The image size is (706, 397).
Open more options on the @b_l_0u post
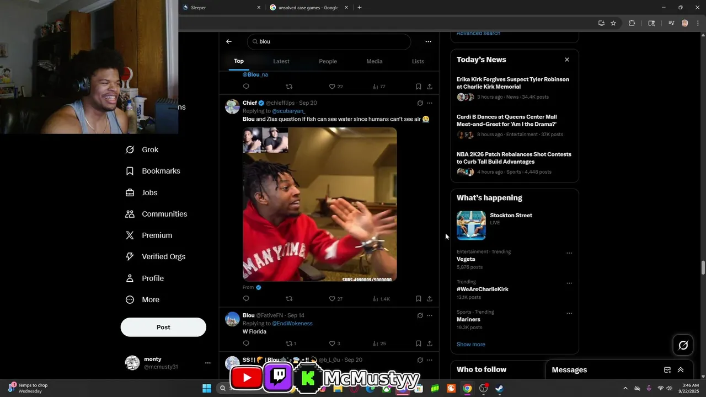pyautogui.click(x=430, y=360)
